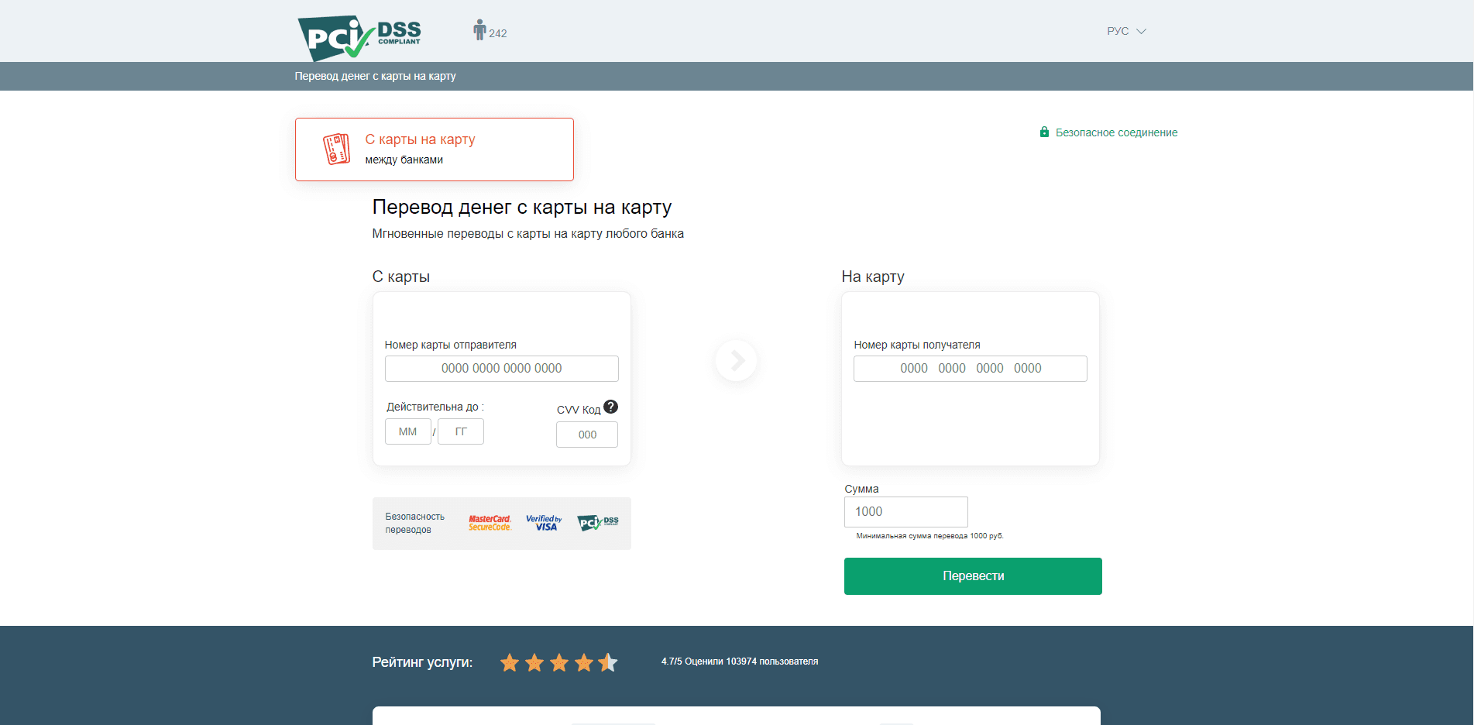Click the Verified by VISA logo
Viewport: 1474px width, 725px height.
tap(544, 524)
